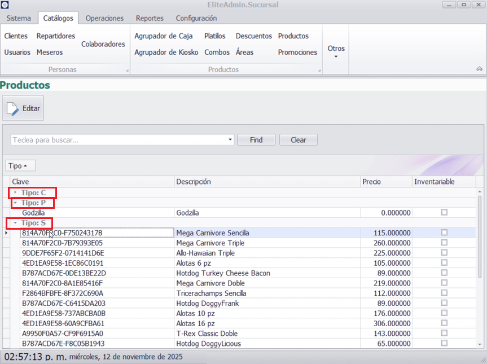The image size is (487, 364).
Task: Open the search box dropdown arrow
Action: pyautogui.click(x=230, y=140)
